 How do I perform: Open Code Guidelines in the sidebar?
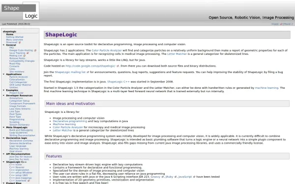[18, 132]
